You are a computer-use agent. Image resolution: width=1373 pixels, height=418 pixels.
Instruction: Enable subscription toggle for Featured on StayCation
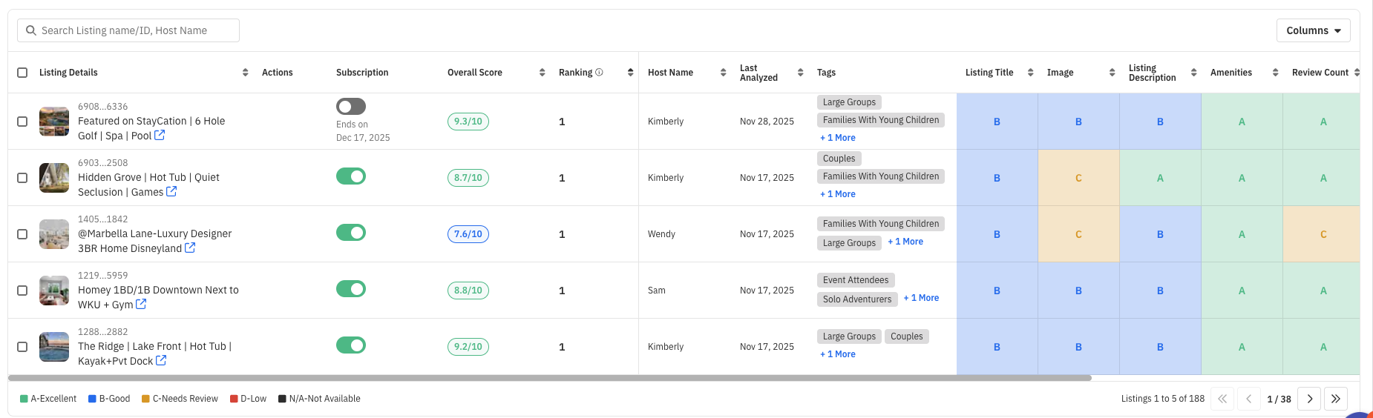pyautogui.click(x=351, y=107)
